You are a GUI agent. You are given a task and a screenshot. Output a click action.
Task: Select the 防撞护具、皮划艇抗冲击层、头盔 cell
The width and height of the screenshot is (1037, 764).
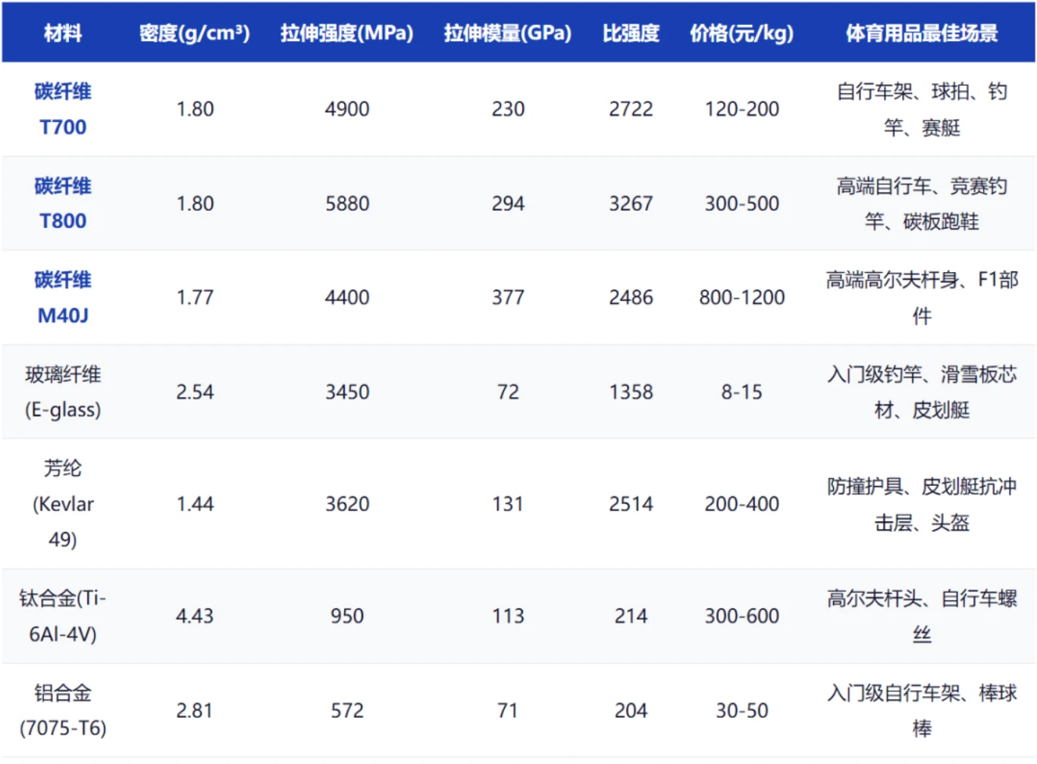pos(922,504)
